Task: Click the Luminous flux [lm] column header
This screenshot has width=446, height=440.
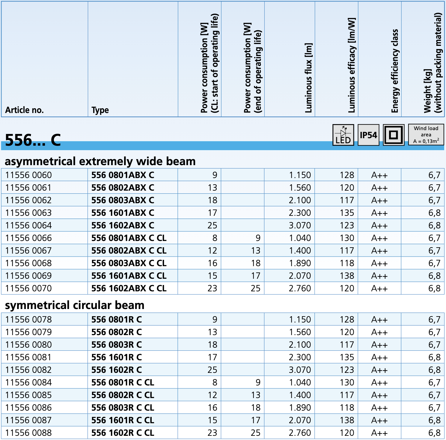Action: [x=309, y=78]
